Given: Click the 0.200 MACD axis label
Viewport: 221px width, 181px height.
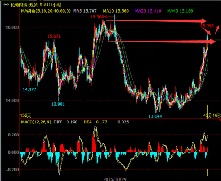Looking at the screenshot, I should point(13,135).
